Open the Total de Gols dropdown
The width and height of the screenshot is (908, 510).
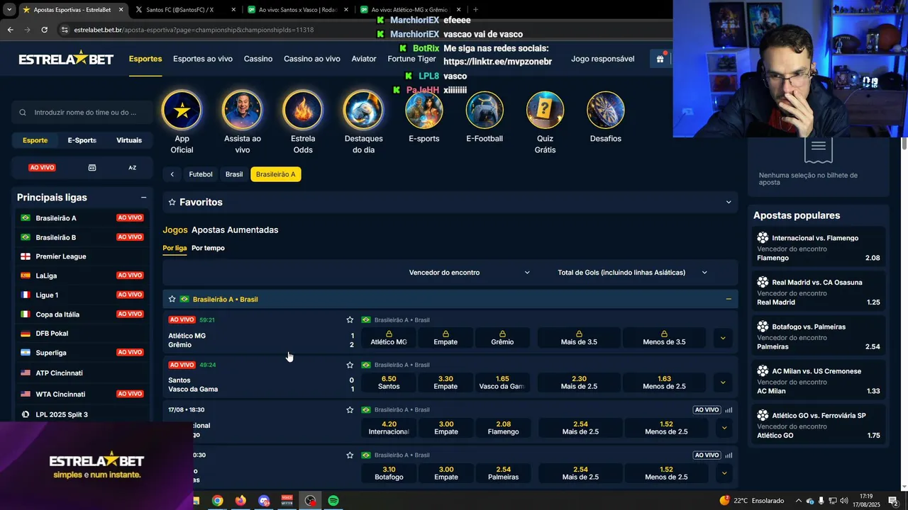point(632,273)
